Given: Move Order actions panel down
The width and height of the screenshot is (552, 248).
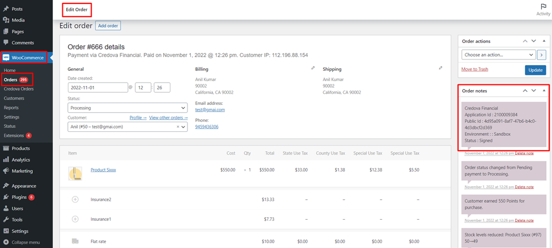Looking at the screenshot, I should 534,41.
